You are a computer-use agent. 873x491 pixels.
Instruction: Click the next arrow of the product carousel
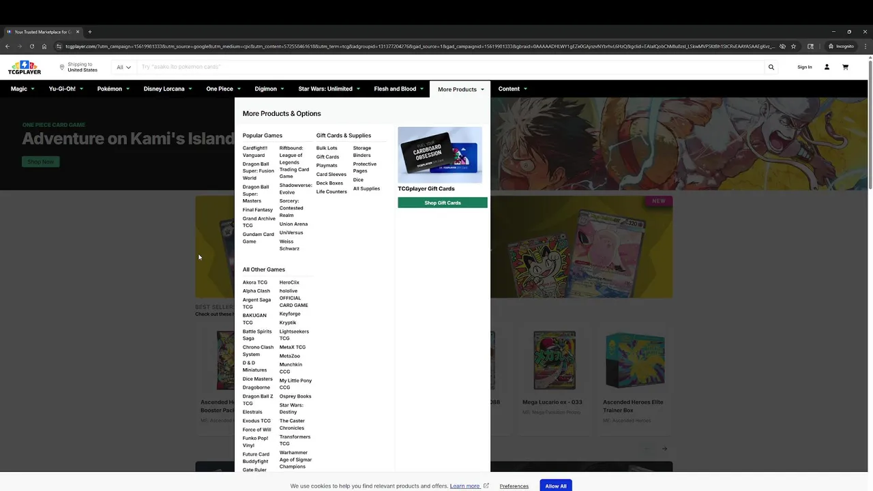coord(664,449)
